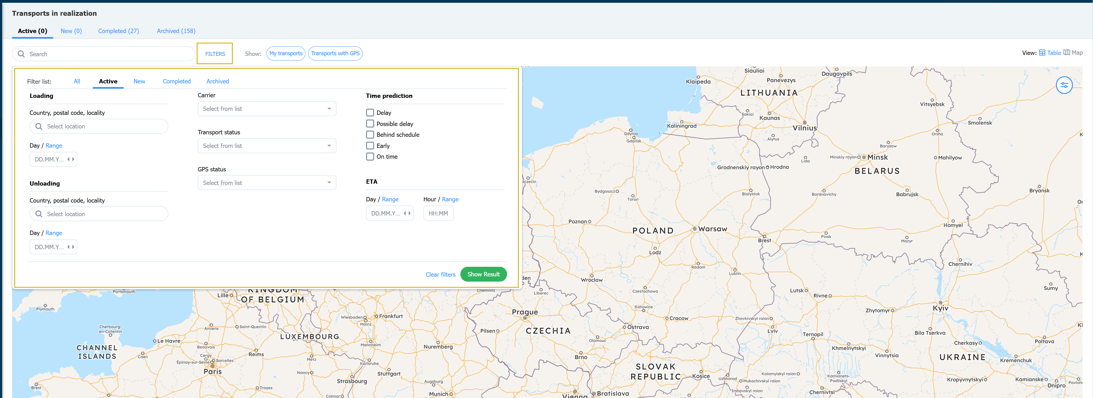Open the Transport status dropdown
1093x398 pixels.
(x=267, y=146)
